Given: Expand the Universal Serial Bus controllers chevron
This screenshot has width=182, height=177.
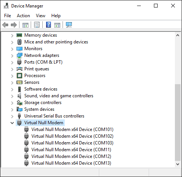Looking at the screenshot, I should coord(12,116).
